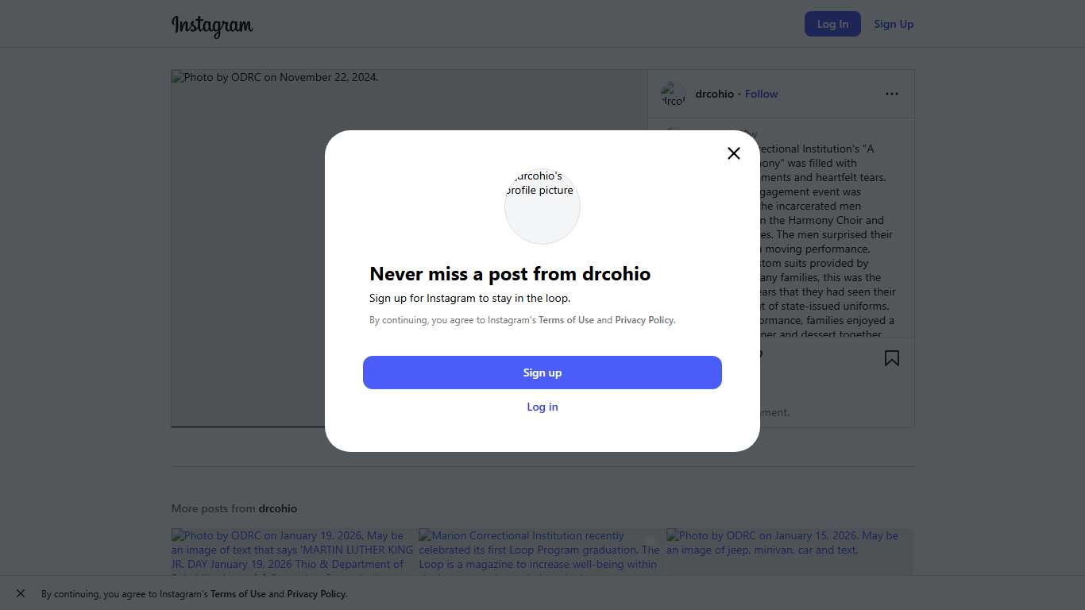
Task: Dismiss the bottom cookie banner
Action: (x=21, y=593)
